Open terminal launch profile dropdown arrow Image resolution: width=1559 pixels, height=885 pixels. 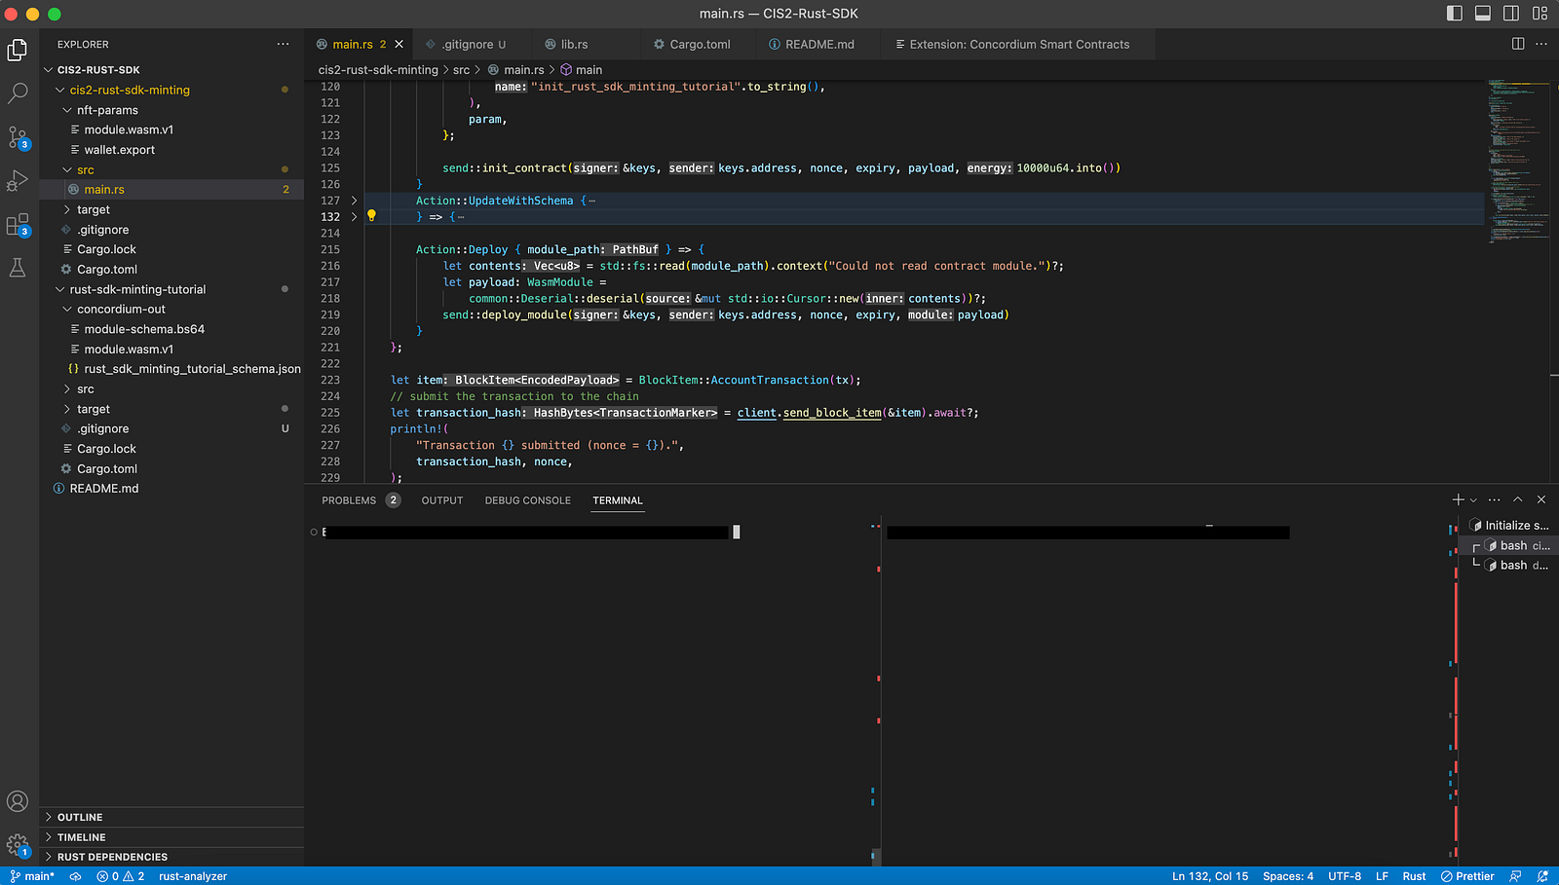coord(1473,500)
